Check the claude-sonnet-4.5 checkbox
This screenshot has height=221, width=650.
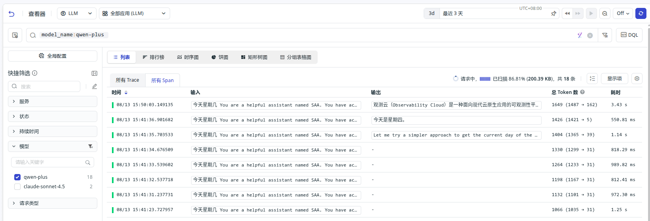17,187
